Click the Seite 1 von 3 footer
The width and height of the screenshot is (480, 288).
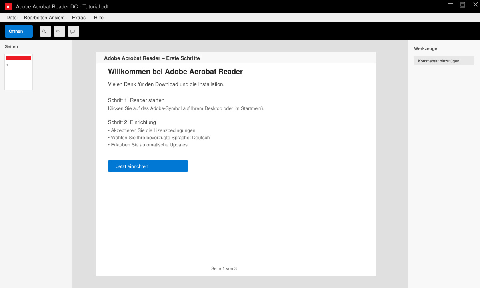[224, 268]
